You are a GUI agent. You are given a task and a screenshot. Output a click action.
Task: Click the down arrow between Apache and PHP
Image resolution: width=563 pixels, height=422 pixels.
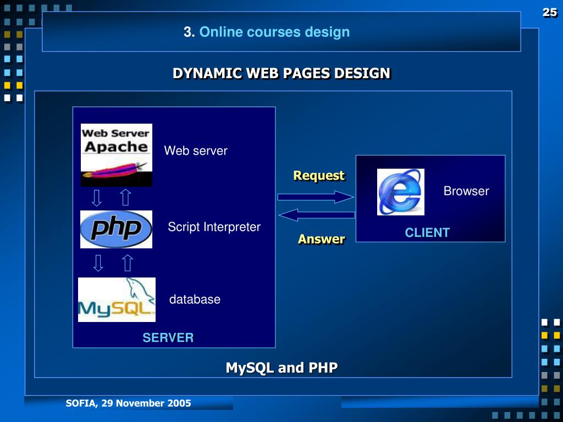click(97, 198)
